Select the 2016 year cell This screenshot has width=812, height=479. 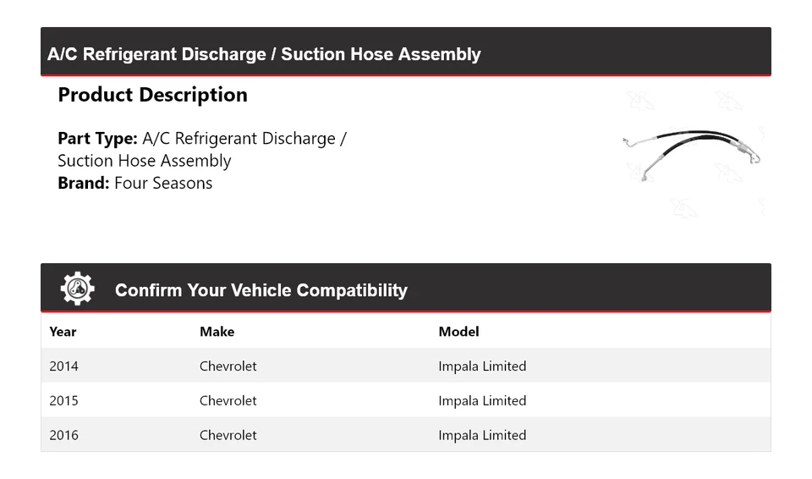(x=63, y=435)
